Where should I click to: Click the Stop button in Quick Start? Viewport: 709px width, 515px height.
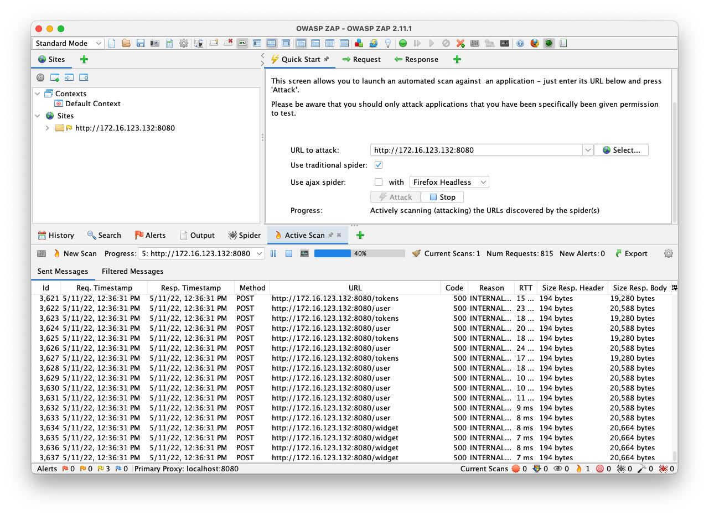click(x=442, y=197)
